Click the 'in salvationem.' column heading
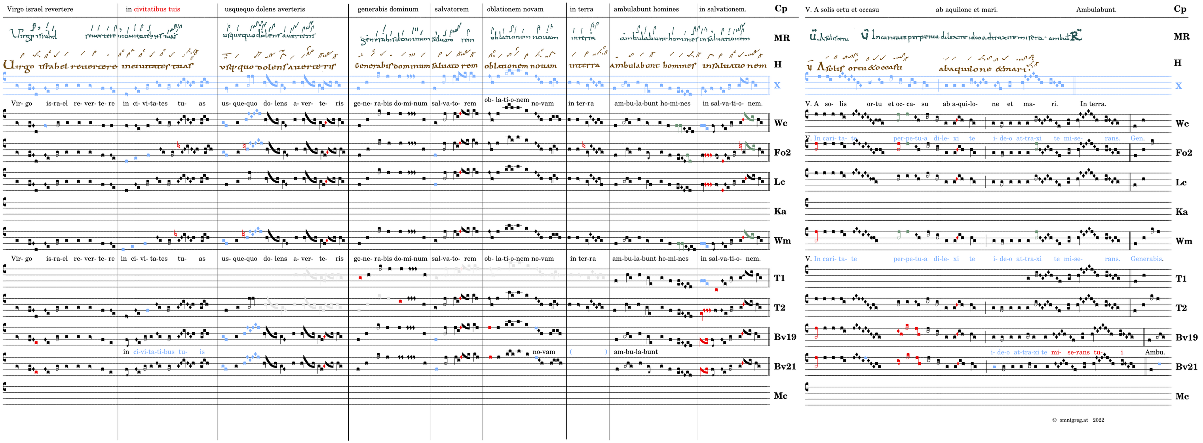The height and width of the screenshot is (443, 1203). [722, 9]
